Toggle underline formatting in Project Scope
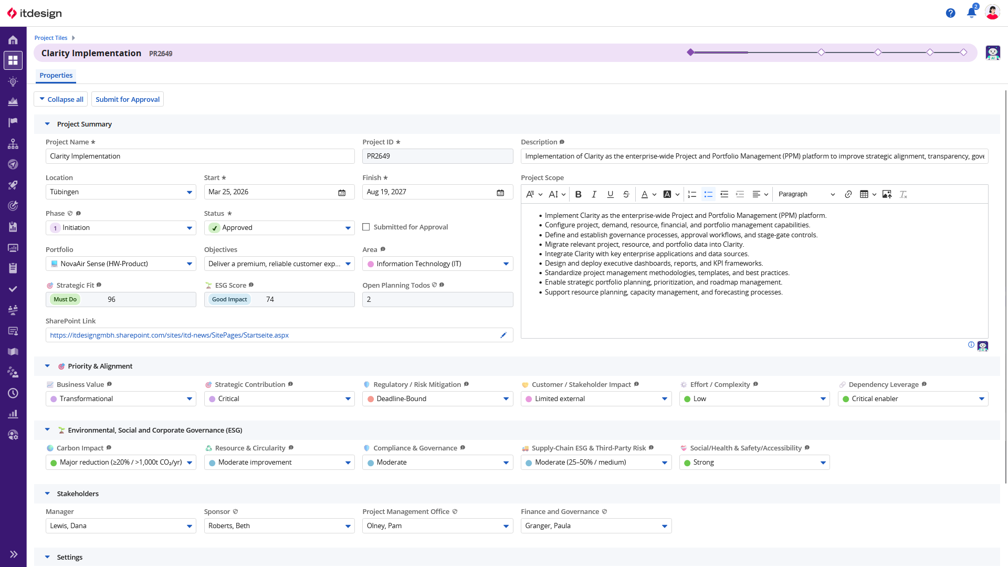 (x=610, y=194)
